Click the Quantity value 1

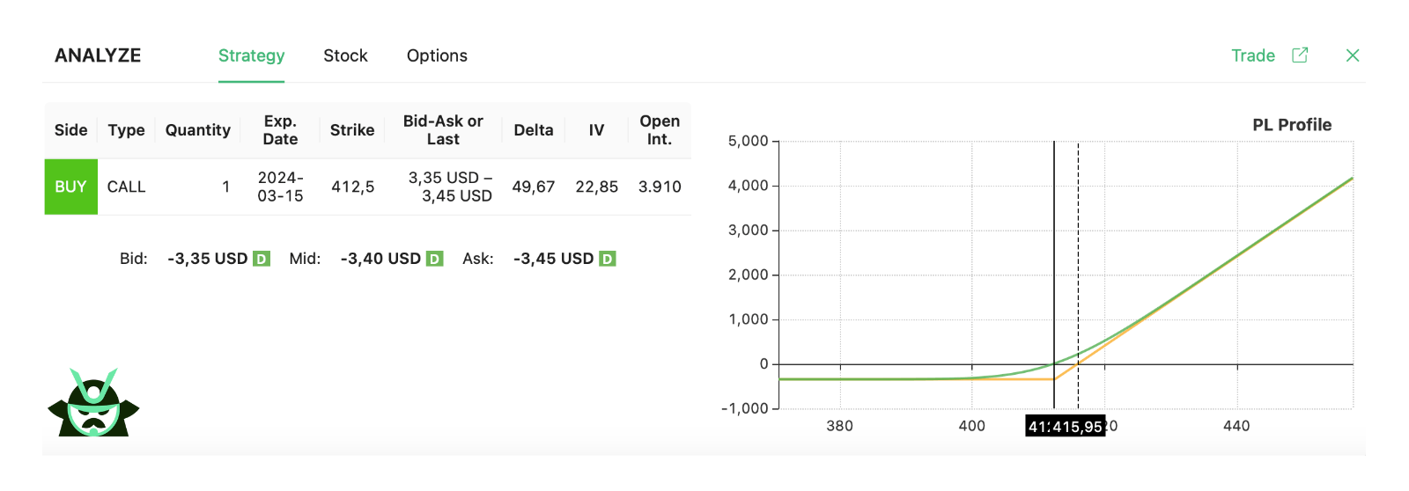pos(225,187)
